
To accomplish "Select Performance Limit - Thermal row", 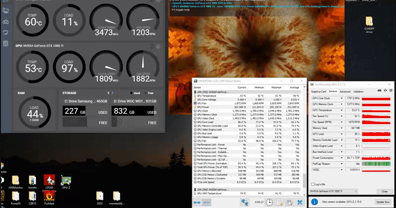I will [x=247, y=148].
